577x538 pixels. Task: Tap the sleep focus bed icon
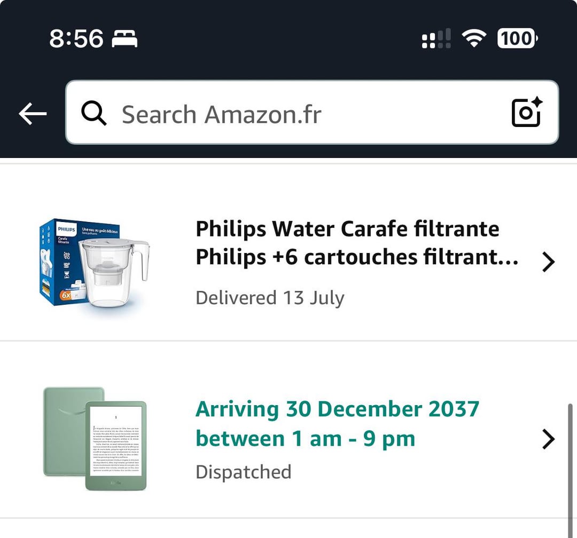(124, 39)
